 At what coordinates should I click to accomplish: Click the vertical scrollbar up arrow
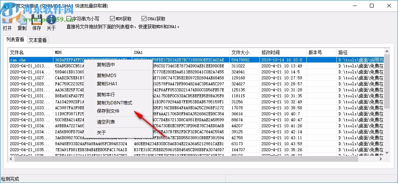[387, 51]
